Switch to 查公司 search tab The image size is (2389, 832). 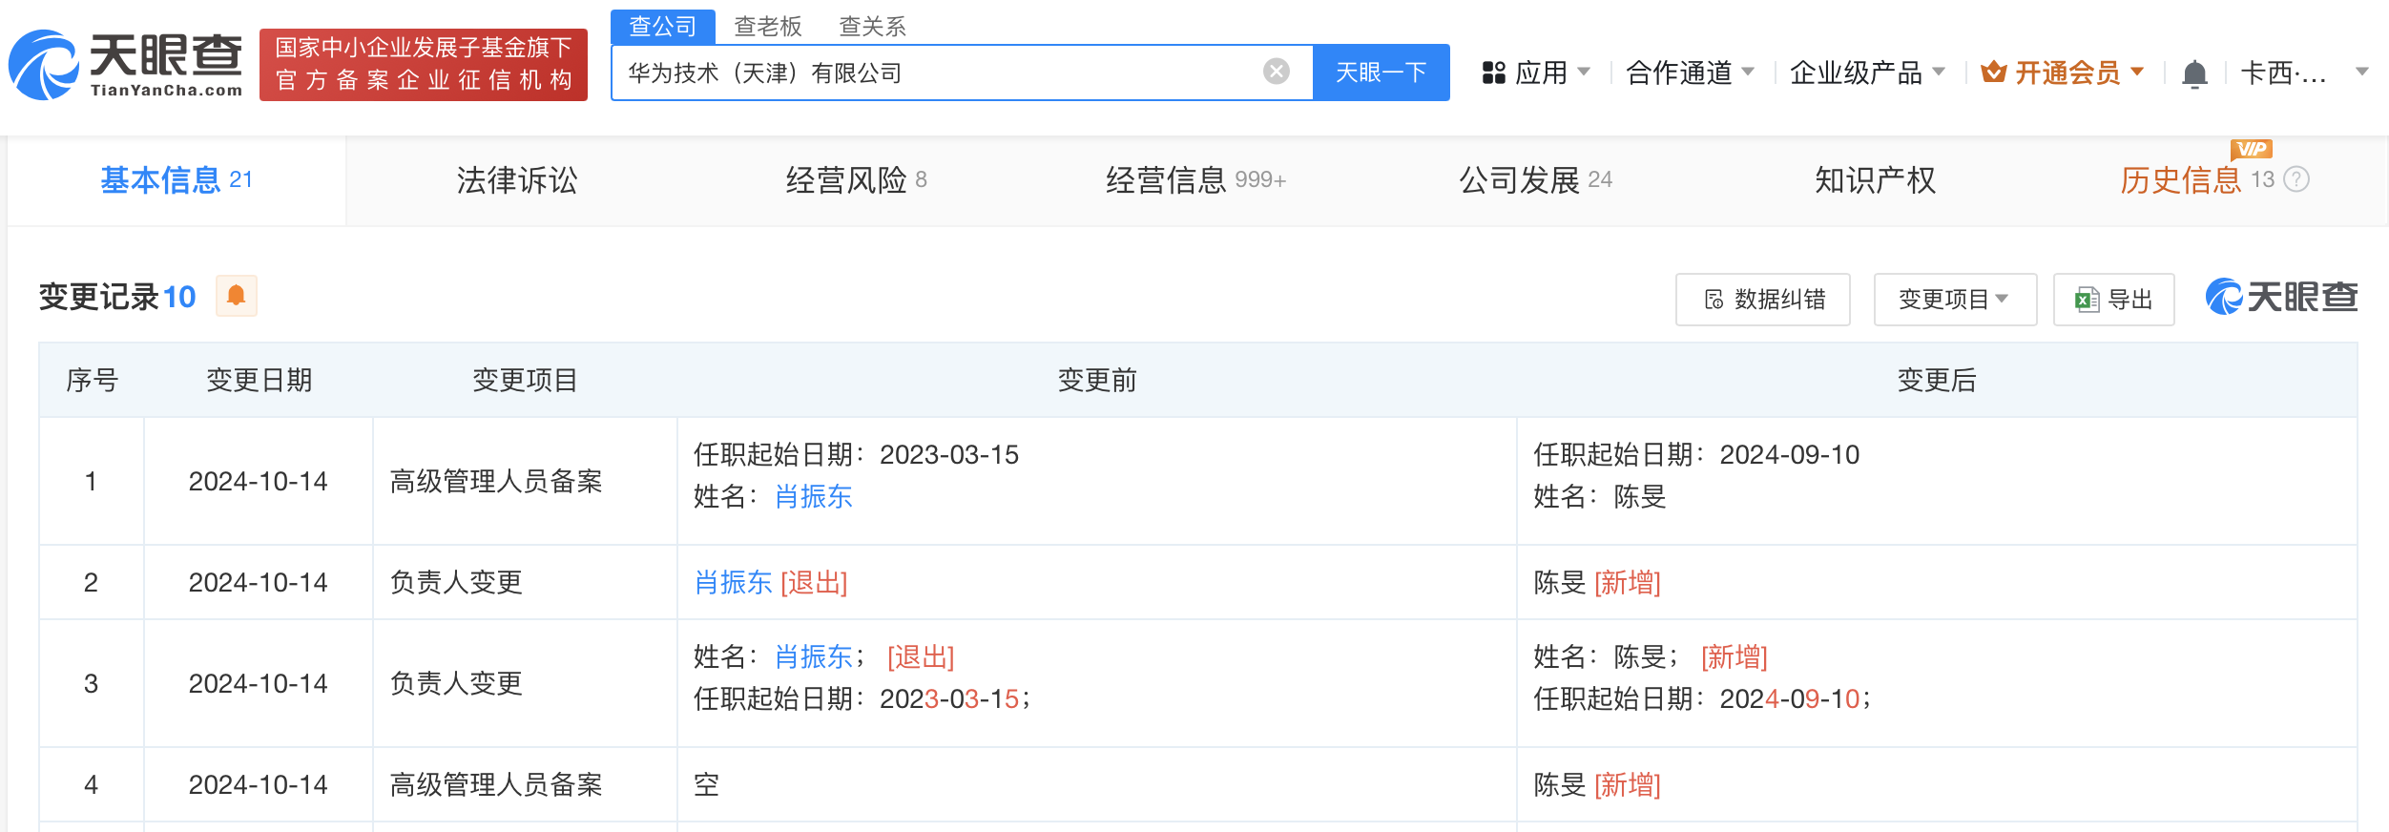click(x=662, y=26)
